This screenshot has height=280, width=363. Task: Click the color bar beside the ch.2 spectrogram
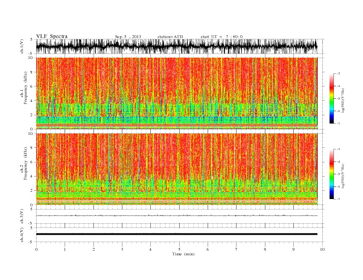pyautogui.click(x=331, y=174)
